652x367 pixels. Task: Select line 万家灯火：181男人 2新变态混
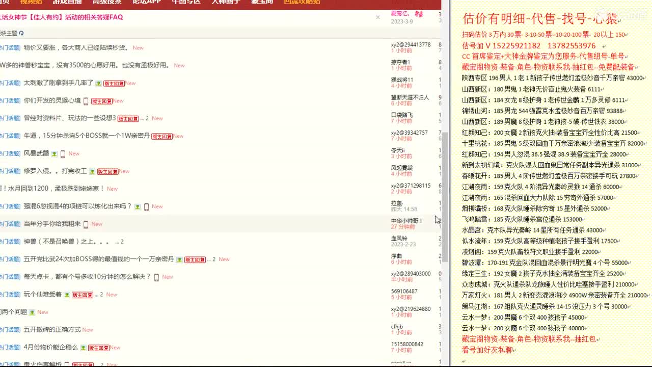click(554, 295)
